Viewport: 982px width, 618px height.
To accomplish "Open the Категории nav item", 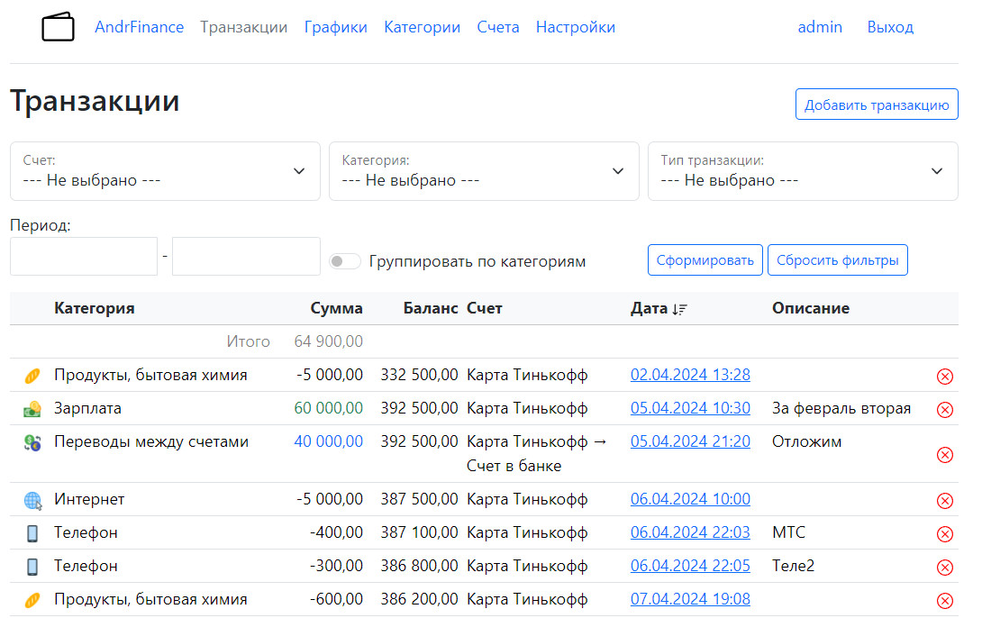I will (423, 27).
